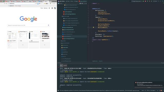This screenshot has width=164, height=92.
Task: Run the selected configuration in the IDE
Action: (x=143, y=1)
